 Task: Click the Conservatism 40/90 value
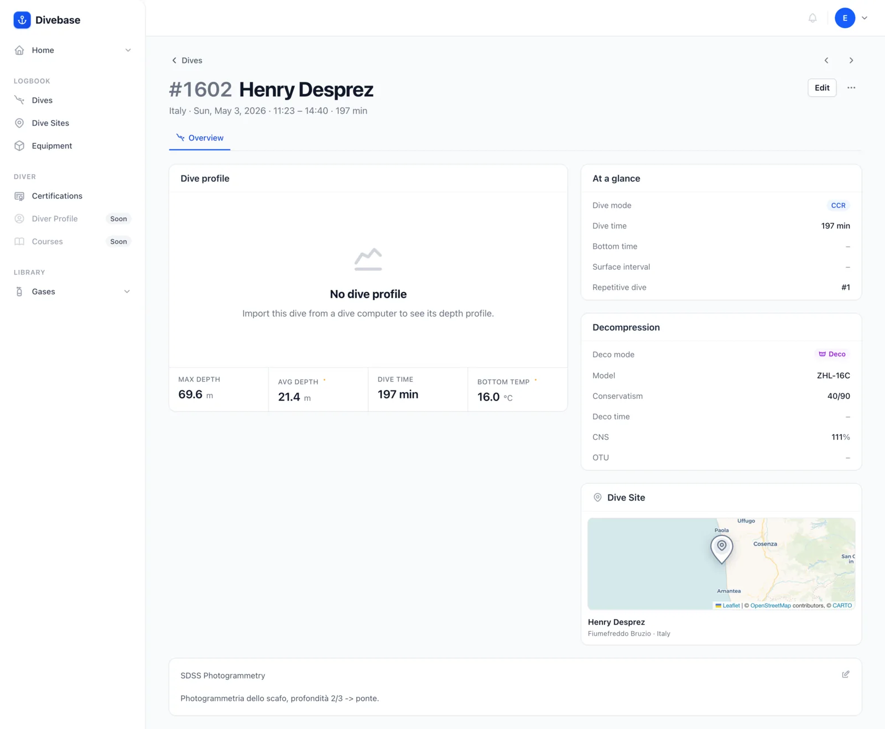point(839,396)
